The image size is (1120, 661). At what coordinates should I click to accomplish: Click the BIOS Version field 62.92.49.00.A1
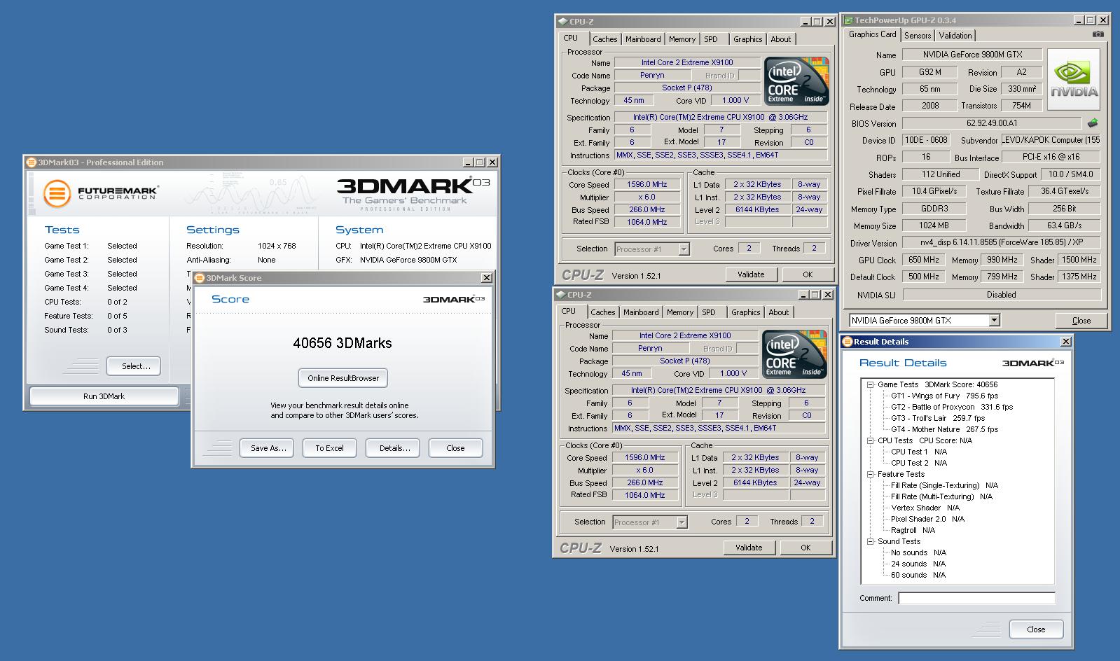point(992,123)
